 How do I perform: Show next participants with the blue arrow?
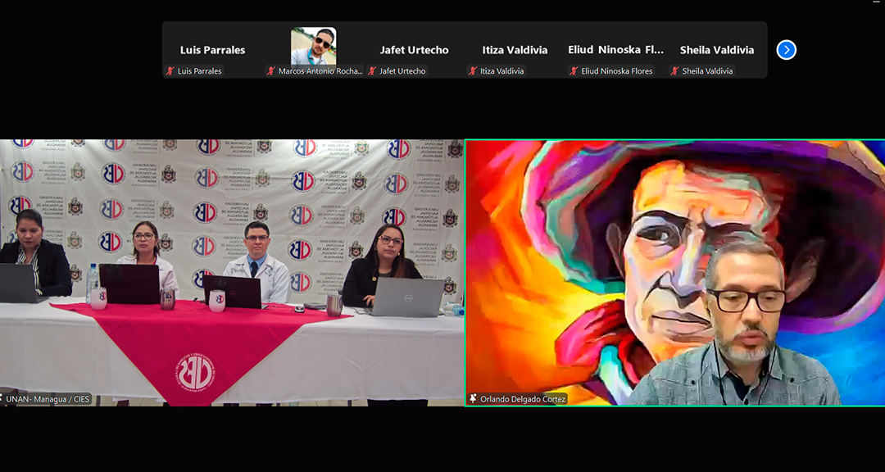click(786, 50)
